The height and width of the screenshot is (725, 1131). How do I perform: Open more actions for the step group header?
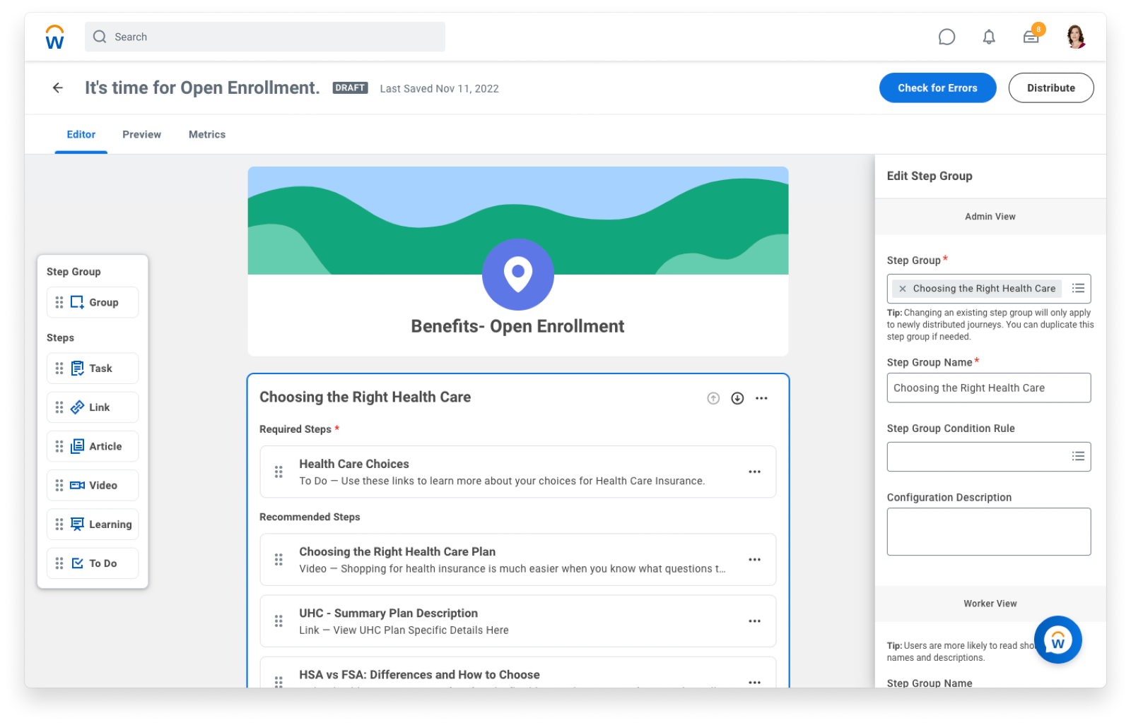[761, 398]
